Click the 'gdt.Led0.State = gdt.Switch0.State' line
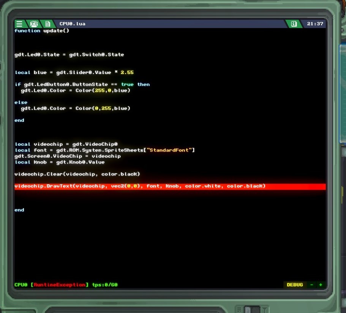 click(69, 55)
